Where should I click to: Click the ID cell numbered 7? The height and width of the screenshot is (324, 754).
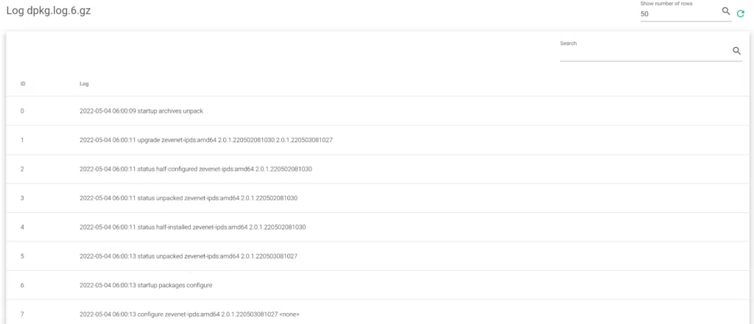click(23, 314)
